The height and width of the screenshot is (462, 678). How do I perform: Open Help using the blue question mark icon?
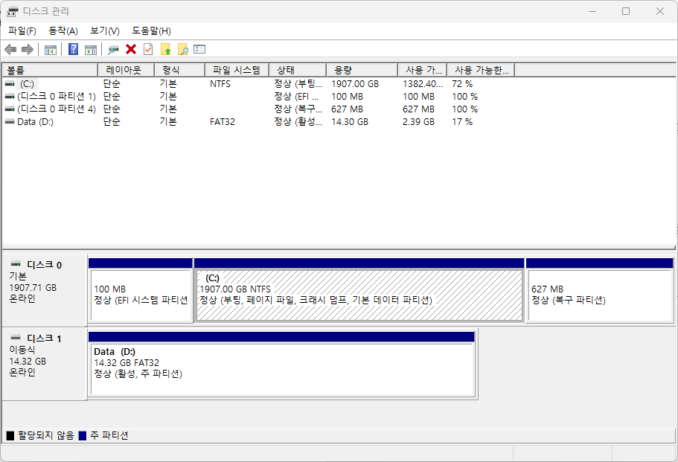coord(72,50)
